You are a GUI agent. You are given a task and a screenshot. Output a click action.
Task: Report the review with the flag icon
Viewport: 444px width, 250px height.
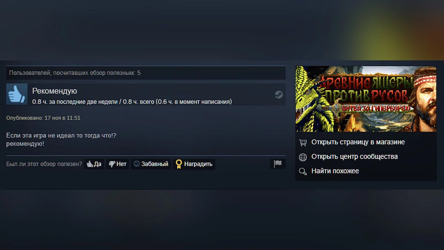pyautogui.click(x=278, y=164)
